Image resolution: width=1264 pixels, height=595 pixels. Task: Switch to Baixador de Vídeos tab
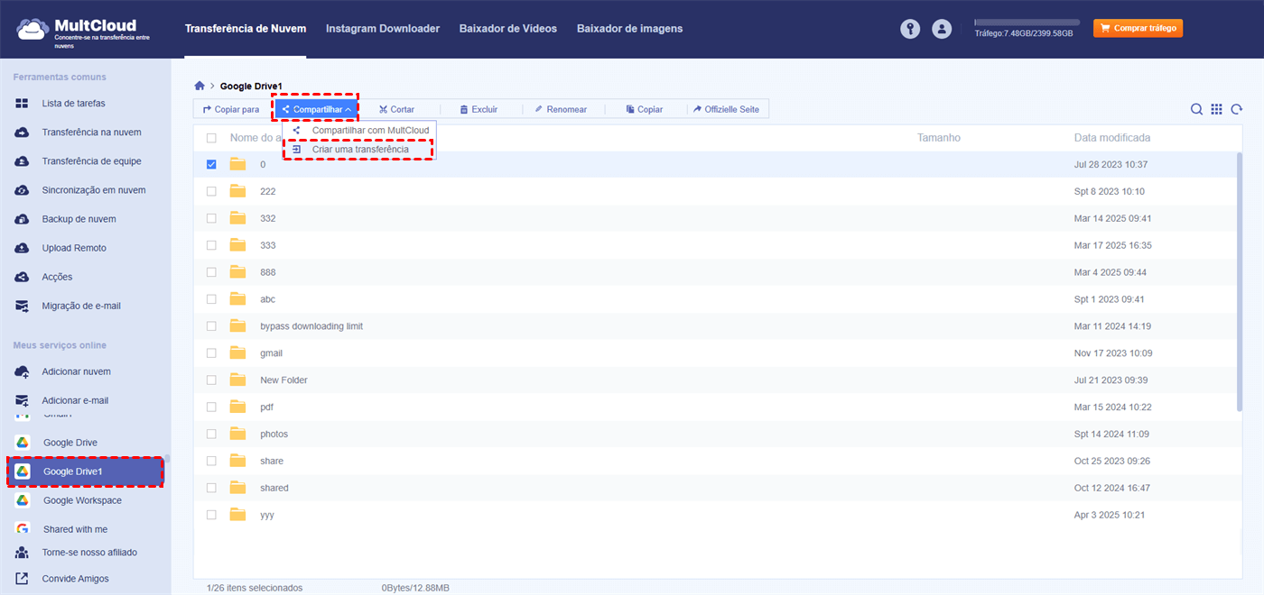coord(508,29)
